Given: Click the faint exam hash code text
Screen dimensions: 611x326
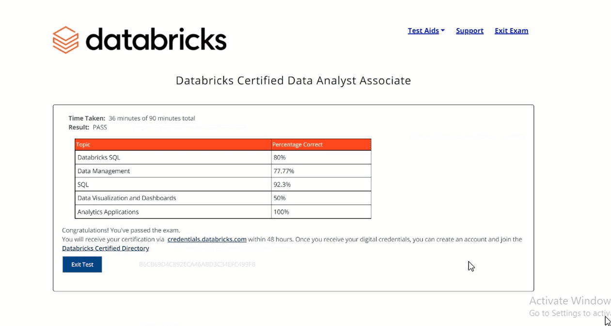Looking at the screenshot, I should (x=197, y=264).
